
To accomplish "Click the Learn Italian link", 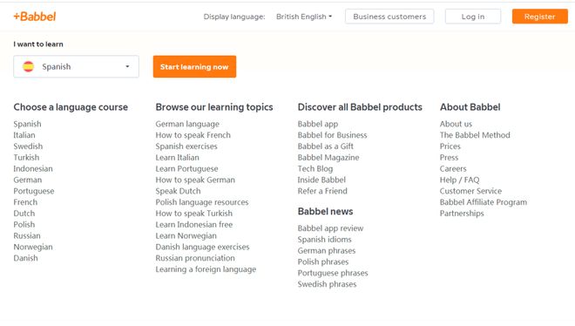I will [178, 158].
